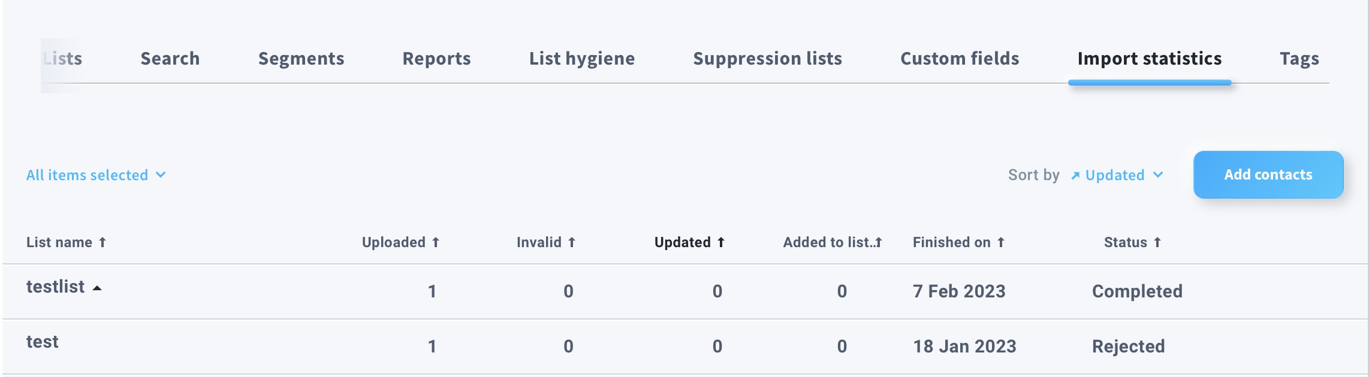Click the Added to list sort arrow
Screen dimensions: 1369x377
pyautogui.click(x=879, y=242)
